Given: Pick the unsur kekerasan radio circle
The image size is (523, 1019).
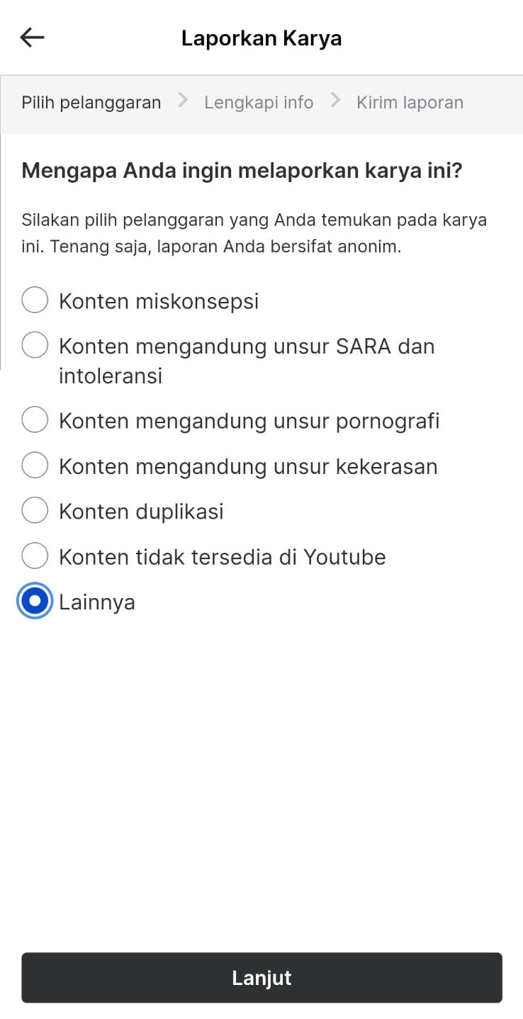Looking at the screenshot, I should tap(35, 466).
